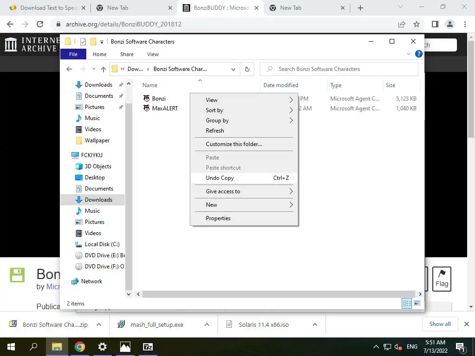Screen dimensions: 475x356
Task: Open Photos app on the taskbar
Action: point(125,347)
